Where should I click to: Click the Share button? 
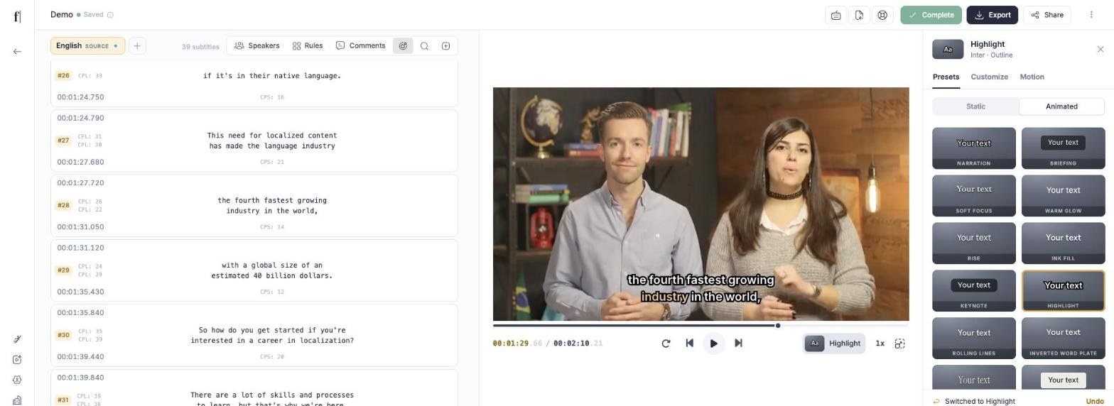pos(1047,15)
